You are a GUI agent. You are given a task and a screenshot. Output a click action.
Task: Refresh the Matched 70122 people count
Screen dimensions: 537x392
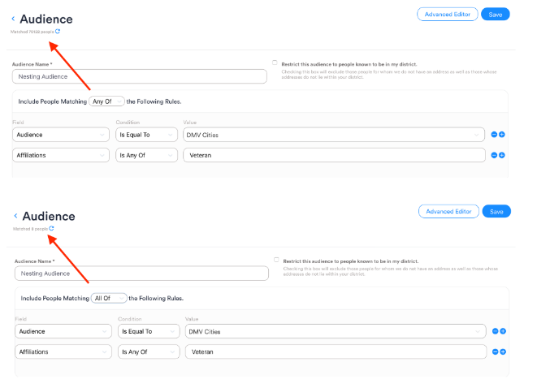click(58, 32)
